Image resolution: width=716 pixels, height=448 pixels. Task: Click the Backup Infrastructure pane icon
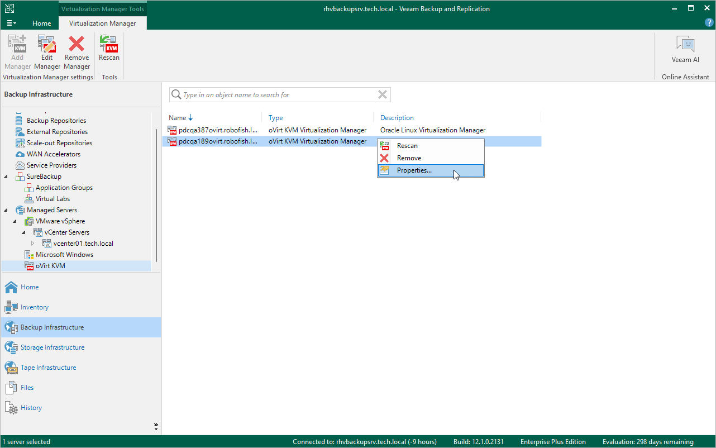(x=11, y=327)
